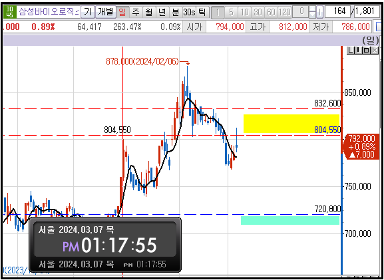
Task: Click the 878,000(2024/02/06) high price annotation
Action: click(142, 61)
